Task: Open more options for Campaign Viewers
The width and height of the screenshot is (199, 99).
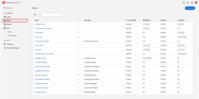Action: point(78,58)
